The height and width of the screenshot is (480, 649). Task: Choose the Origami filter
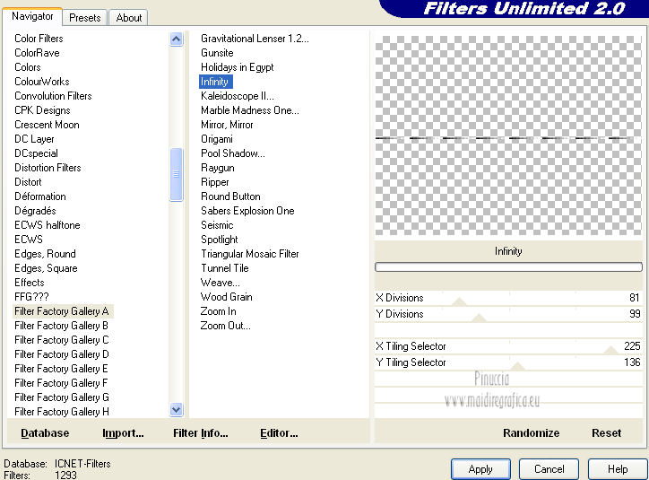pyautogui.click(x=217, y=139)
